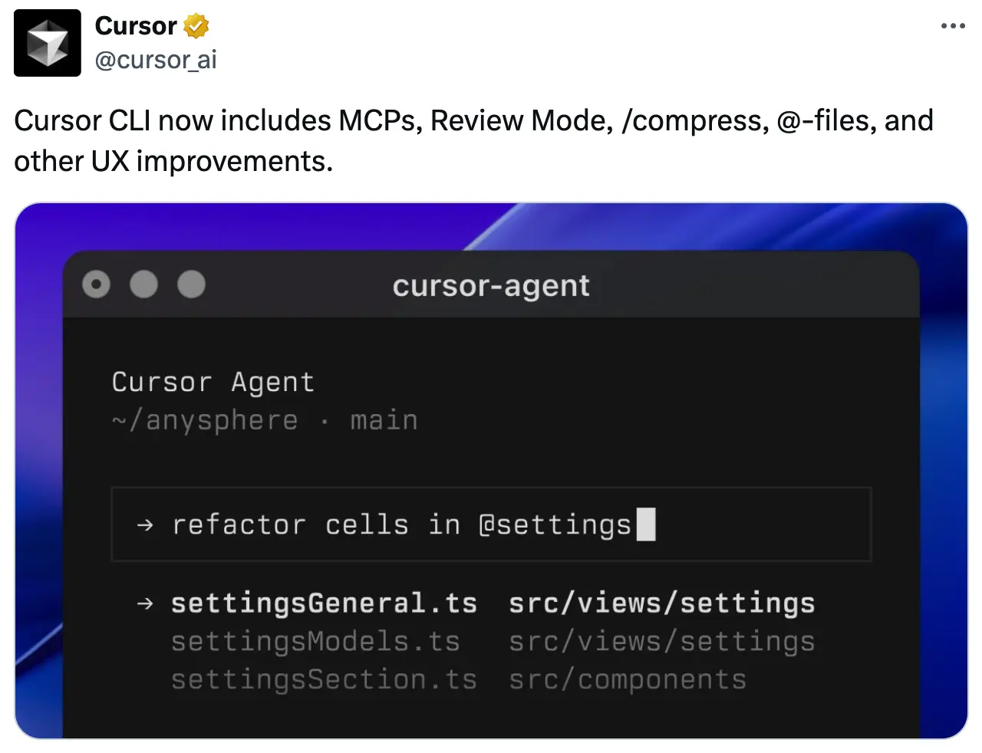The height and width of the screenshot is (753, 982).
Task: Click the tweet text about Cursor CLI
Action: [473, 141]
